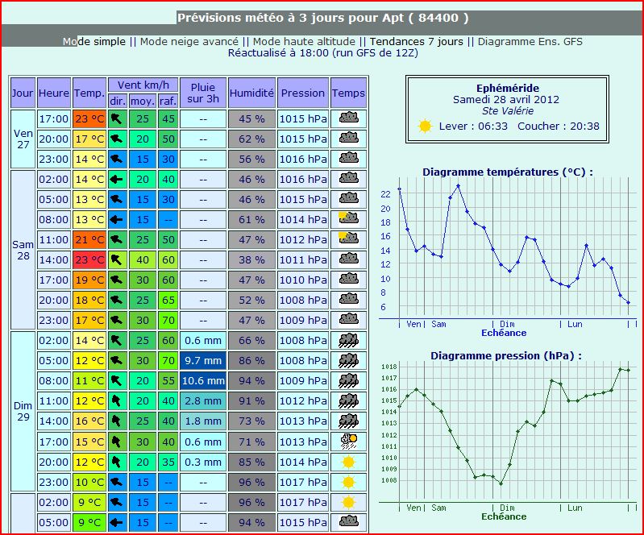
Task: Switch to Mode neige avancé
Action: [x=189, y=41]
